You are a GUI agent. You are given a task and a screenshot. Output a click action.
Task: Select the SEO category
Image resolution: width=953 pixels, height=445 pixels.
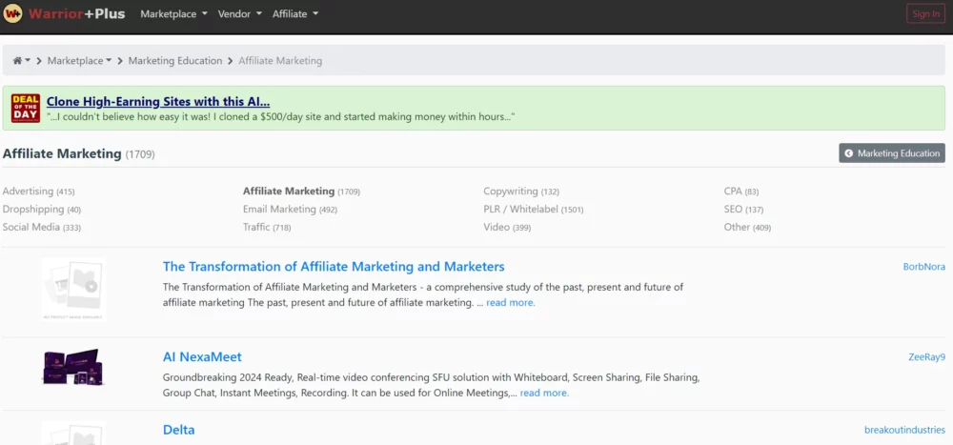point(743,209)
